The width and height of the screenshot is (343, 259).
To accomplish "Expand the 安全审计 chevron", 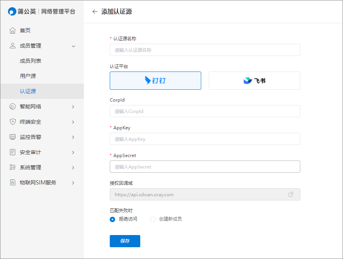I will (73, 153).
